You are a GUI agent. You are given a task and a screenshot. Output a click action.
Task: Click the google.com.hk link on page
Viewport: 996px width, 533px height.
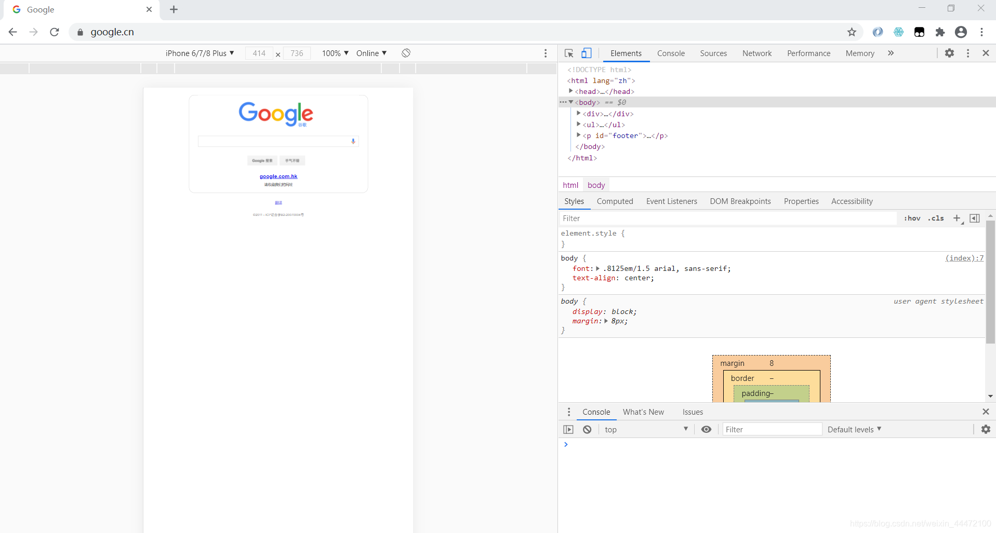tap(278, 176)
